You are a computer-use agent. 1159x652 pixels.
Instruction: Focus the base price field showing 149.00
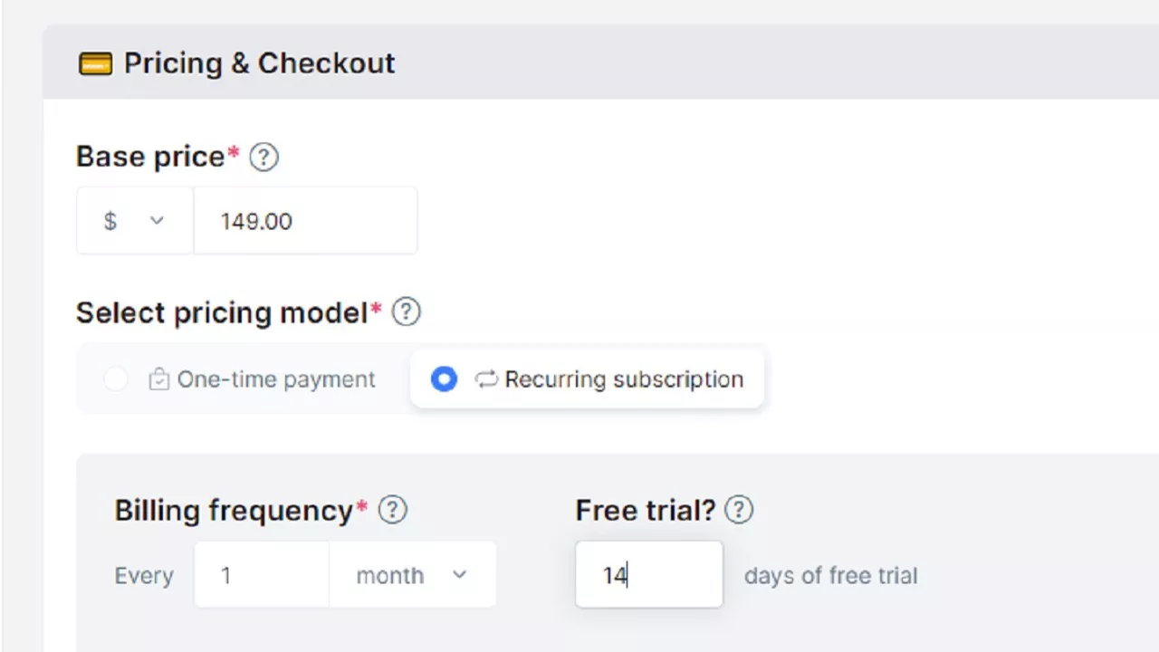click(305, 221)
